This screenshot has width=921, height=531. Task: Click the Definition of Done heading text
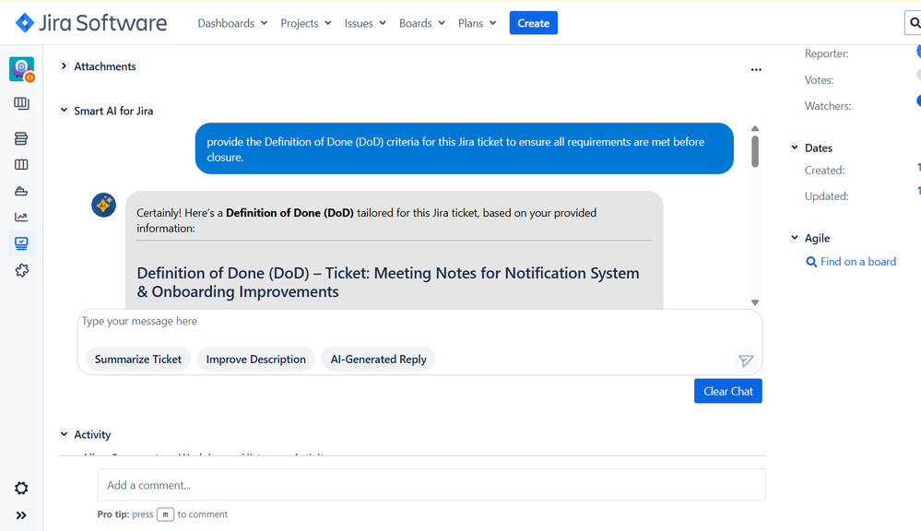pyautogui.click(x=387, y=282)
